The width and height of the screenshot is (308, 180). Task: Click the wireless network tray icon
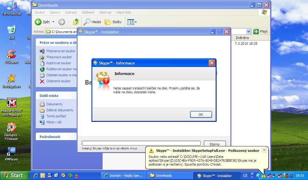pos(275,175)
